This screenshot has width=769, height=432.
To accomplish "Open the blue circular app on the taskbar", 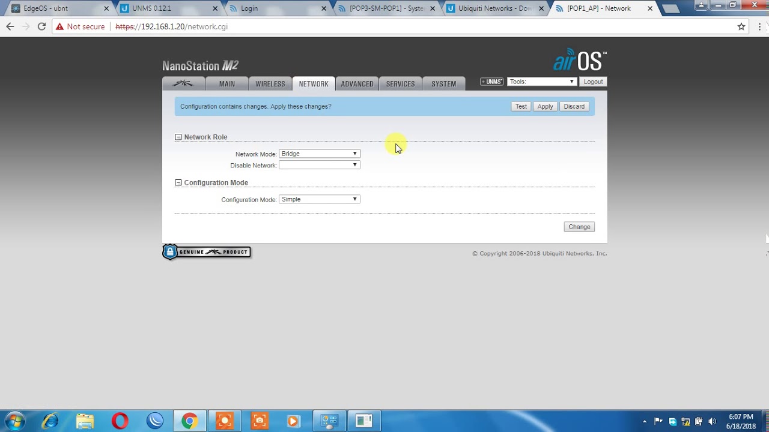I will 154,421.
